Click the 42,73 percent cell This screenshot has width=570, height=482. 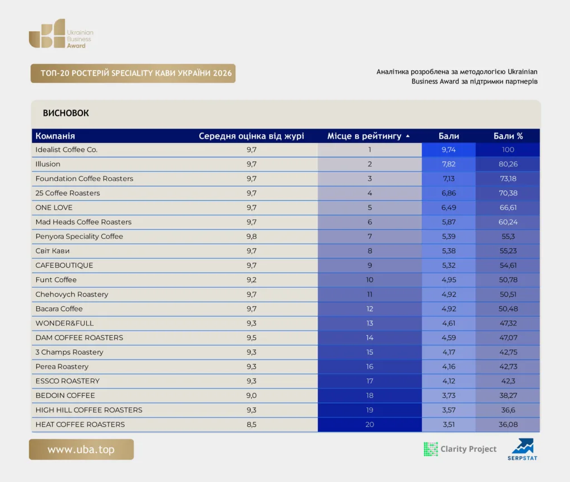pos(508,367)
